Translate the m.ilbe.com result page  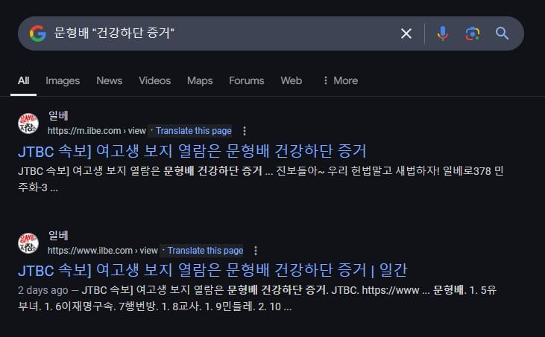193,131
